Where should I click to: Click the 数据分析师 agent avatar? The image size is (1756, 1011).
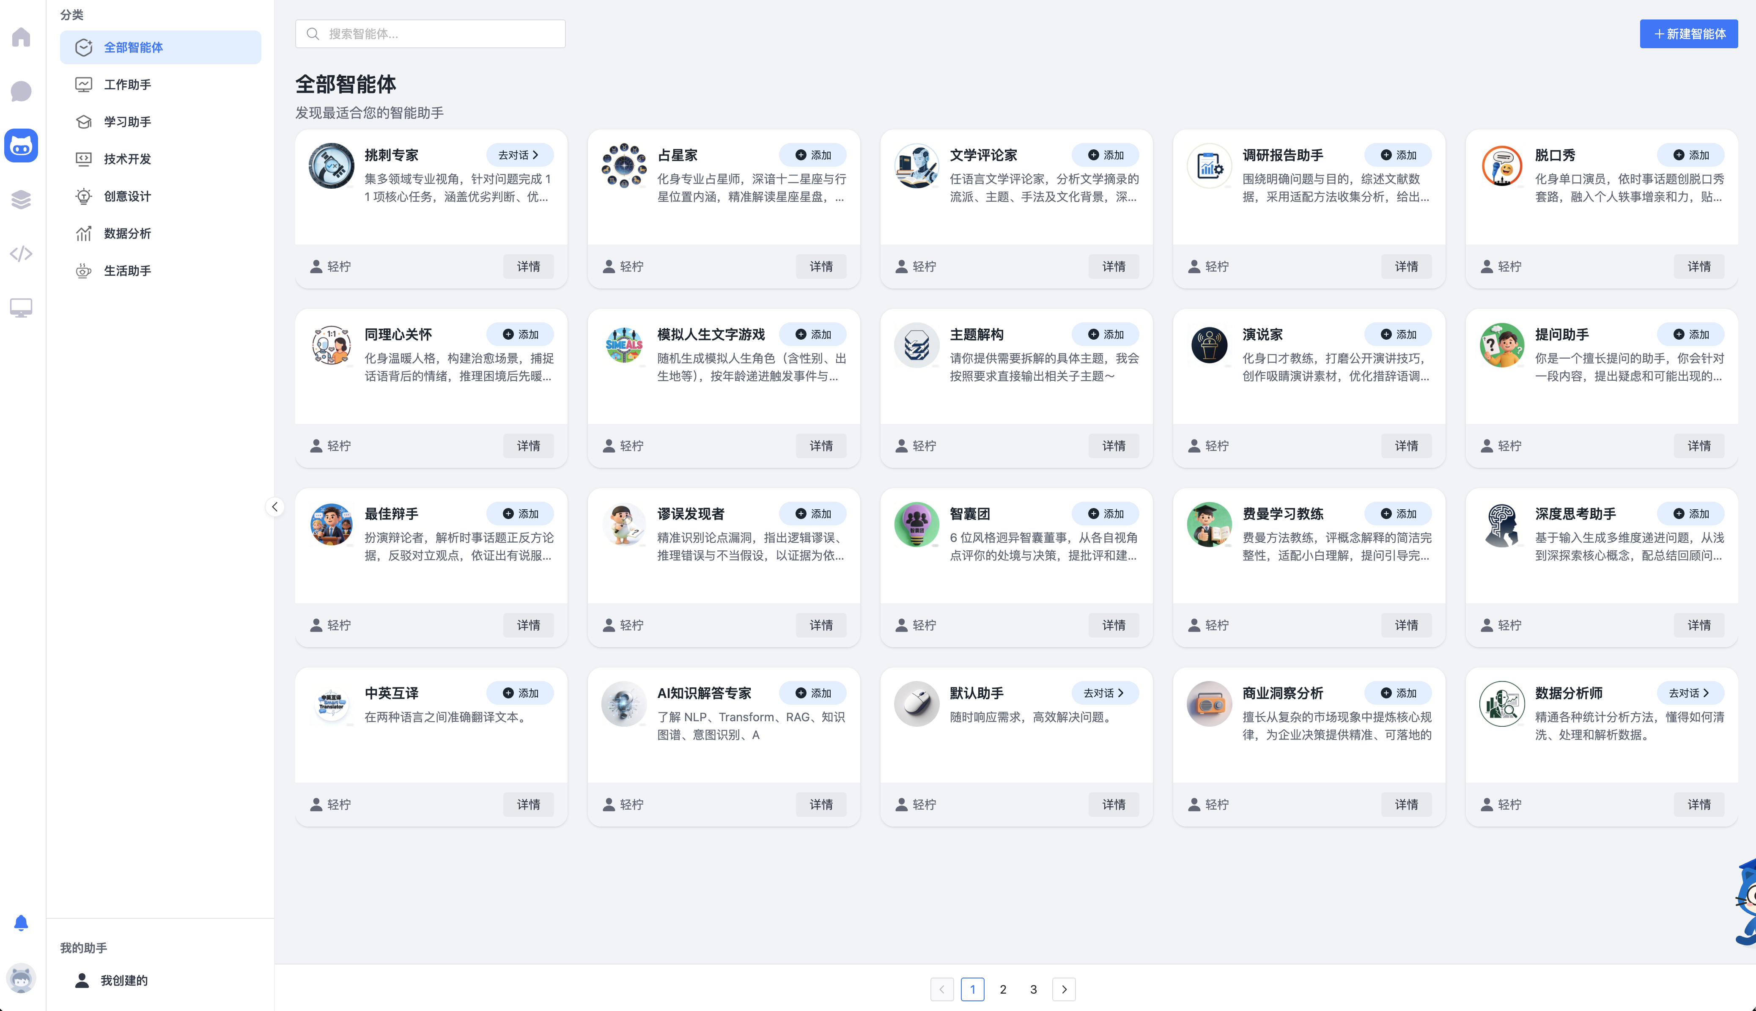pos(1502,704)
